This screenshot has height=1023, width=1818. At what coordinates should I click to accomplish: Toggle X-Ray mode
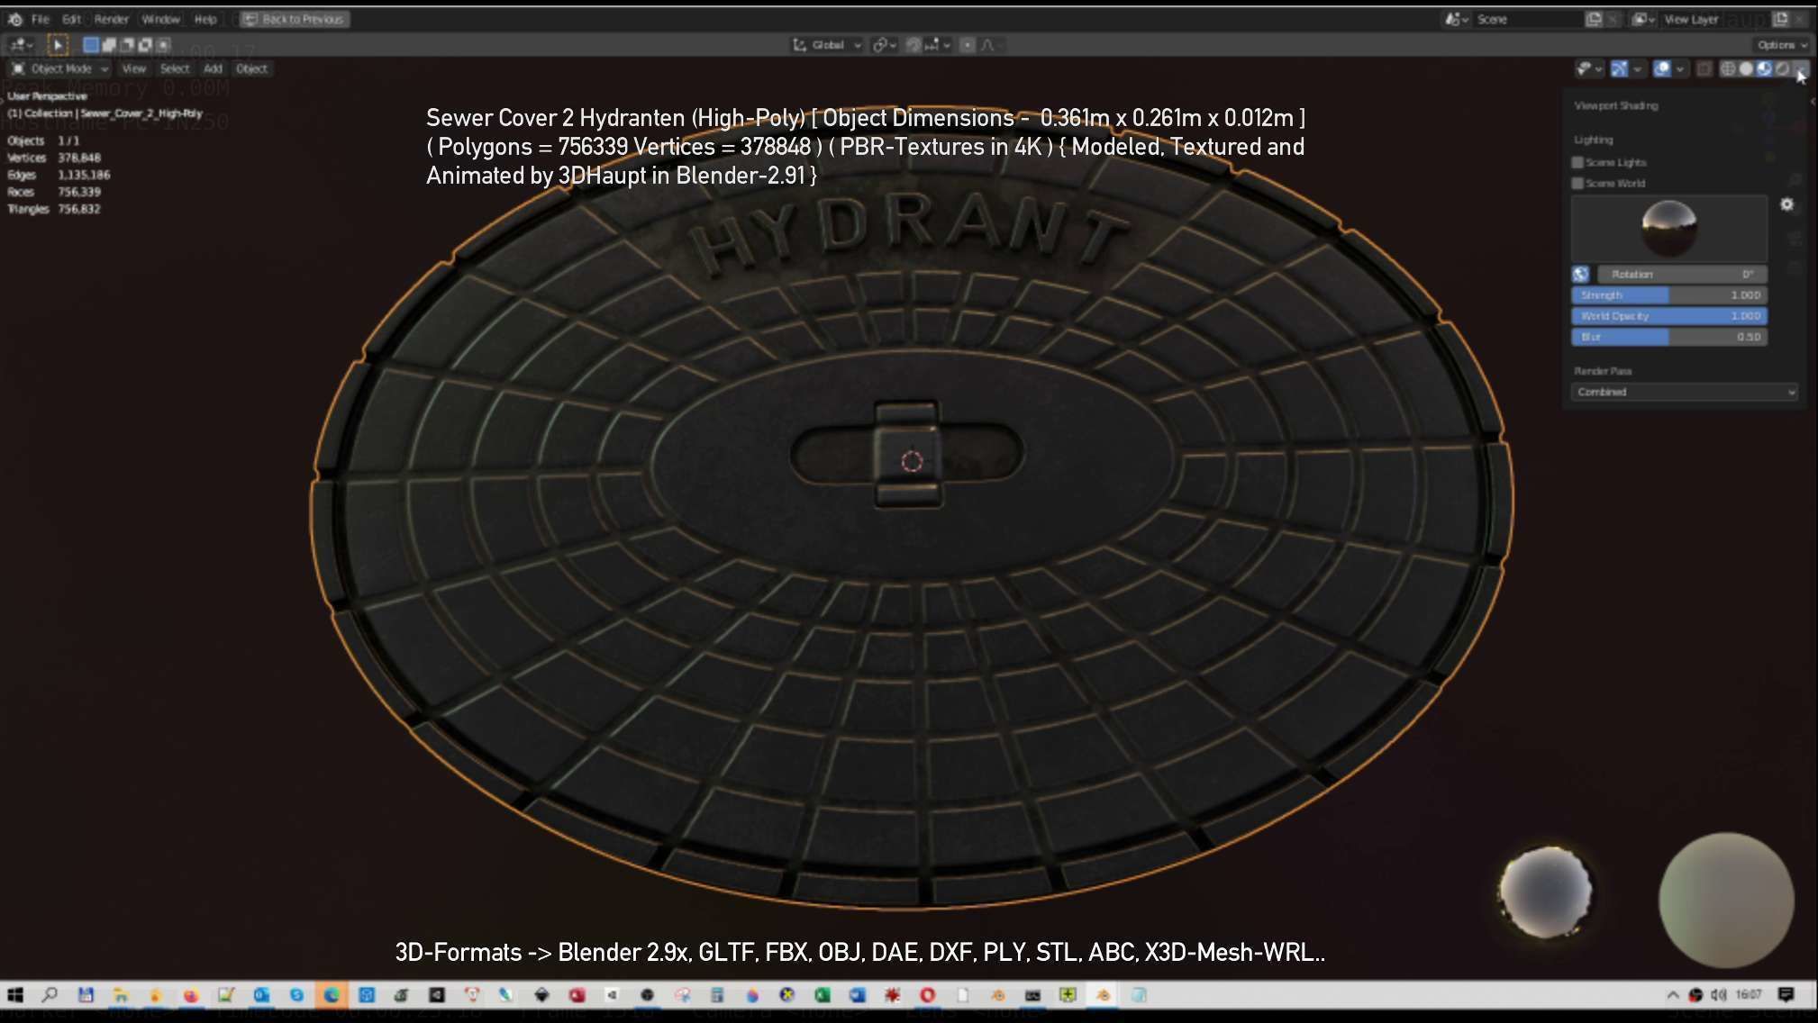[x=1704, y=68]
